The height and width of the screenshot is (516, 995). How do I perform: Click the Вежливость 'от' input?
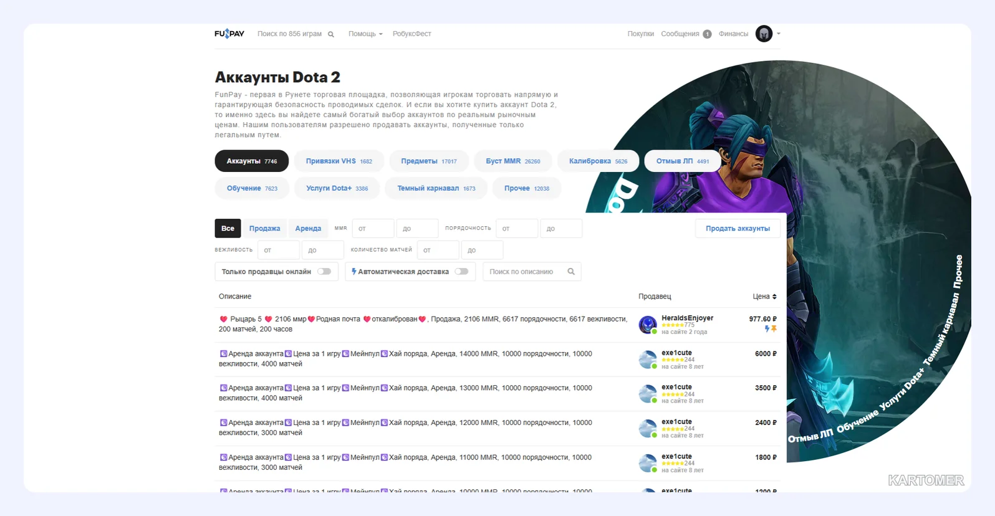pos(278,250)
